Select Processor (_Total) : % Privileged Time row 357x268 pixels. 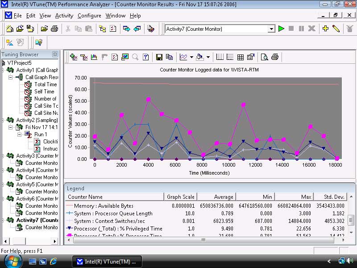tap(206, 229)
